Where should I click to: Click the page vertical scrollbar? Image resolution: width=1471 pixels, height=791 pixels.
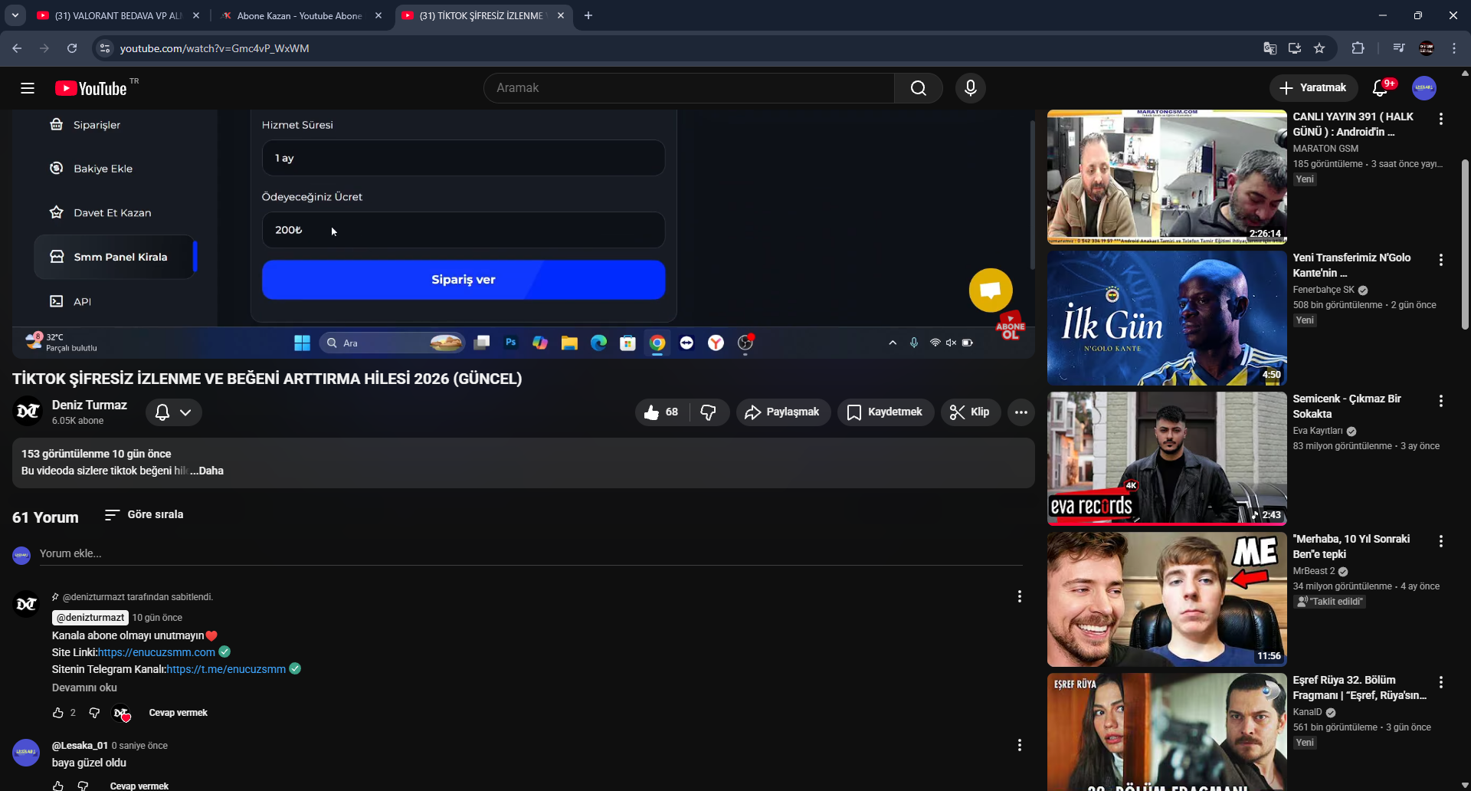pyautogui.click(x=1465, y=245)
